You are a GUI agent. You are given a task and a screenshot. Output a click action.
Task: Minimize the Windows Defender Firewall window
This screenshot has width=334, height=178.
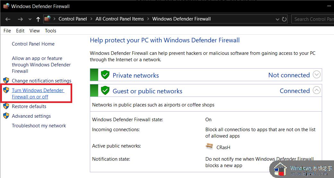point(329,6)
